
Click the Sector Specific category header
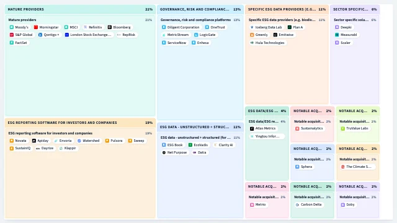click(x=355, y=9)
